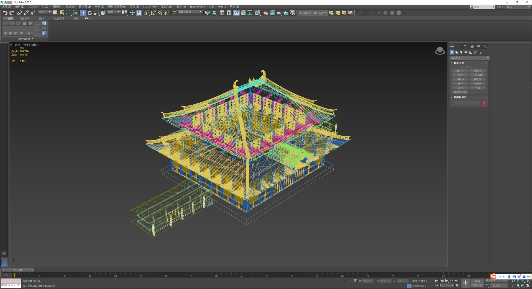Open the Arnold menu
The width and height of the screenshot is (532, 289).
(222, 7)
